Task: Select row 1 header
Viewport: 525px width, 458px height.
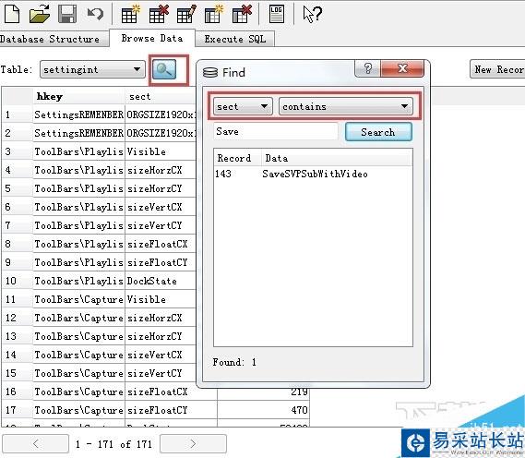Action: [18, 114]
